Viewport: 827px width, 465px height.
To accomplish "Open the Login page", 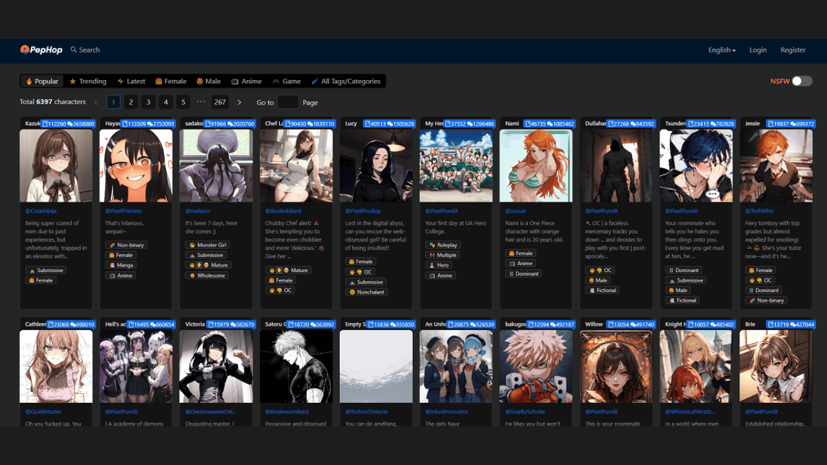I will (x=758, y=50).
